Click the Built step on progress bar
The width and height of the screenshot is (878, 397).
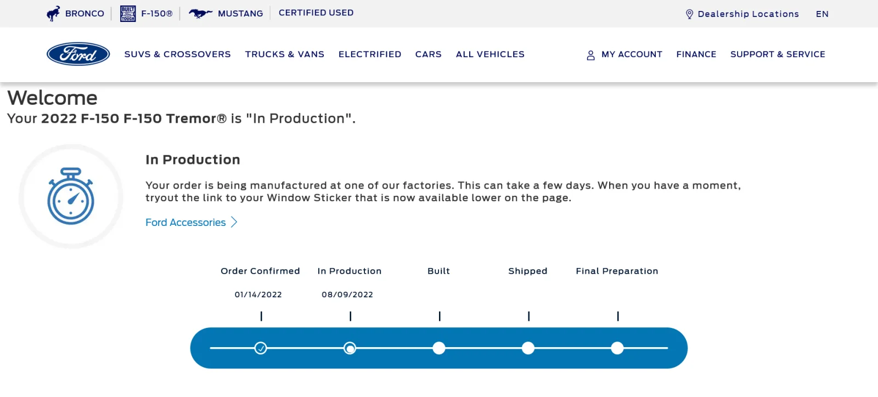(439, 348)
